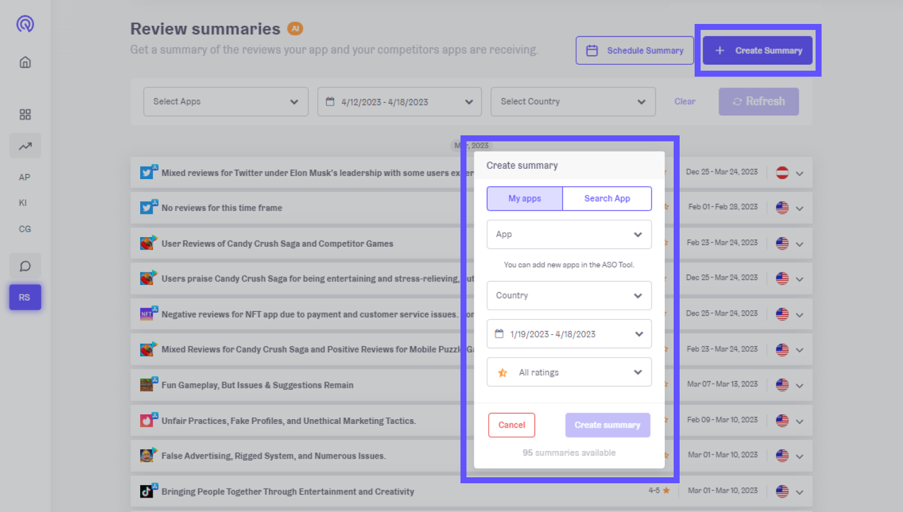Open the Select Apps dropdown
Screen dimensions: 903x512
click(226, 101)
